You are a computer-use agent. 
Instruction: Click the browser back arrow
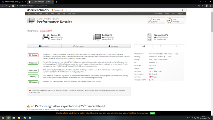pos(2,6)
